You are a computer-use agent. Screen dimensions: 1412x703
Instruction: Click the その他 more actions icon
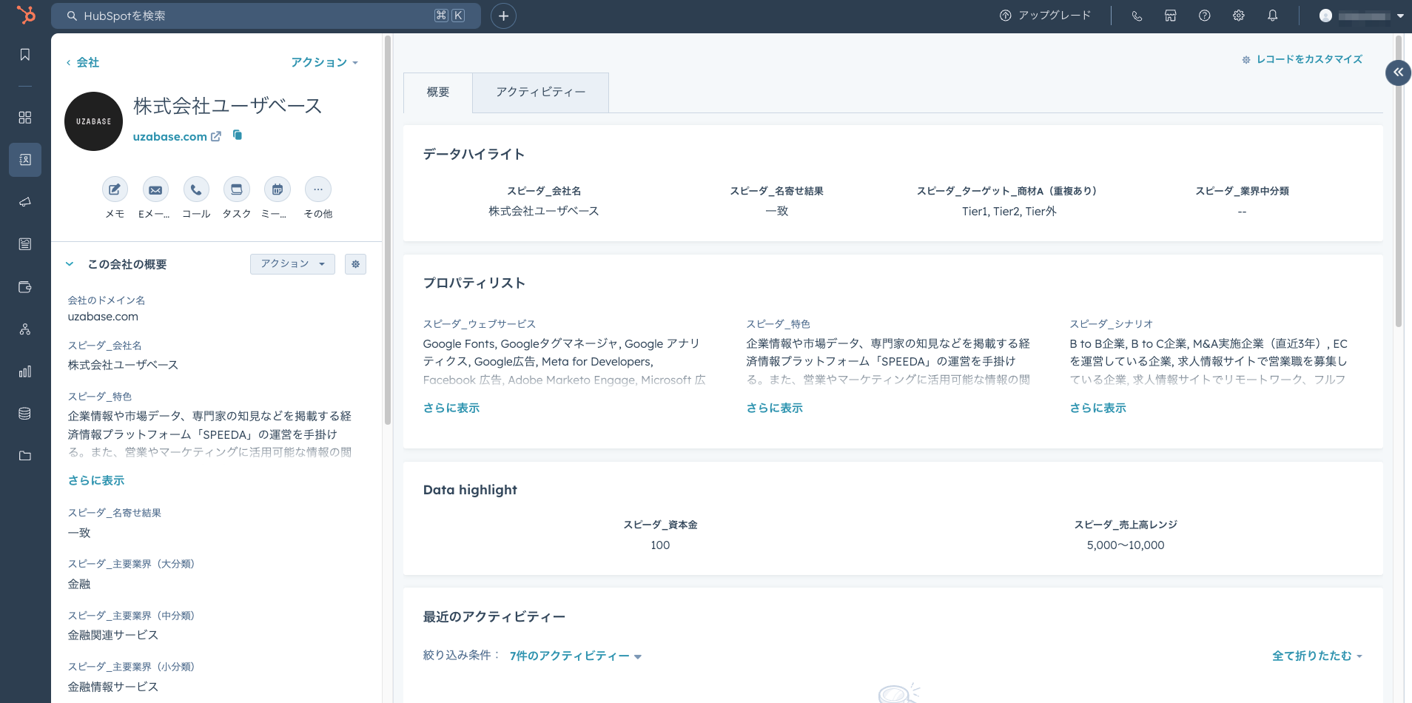click(x=318, y=190)
